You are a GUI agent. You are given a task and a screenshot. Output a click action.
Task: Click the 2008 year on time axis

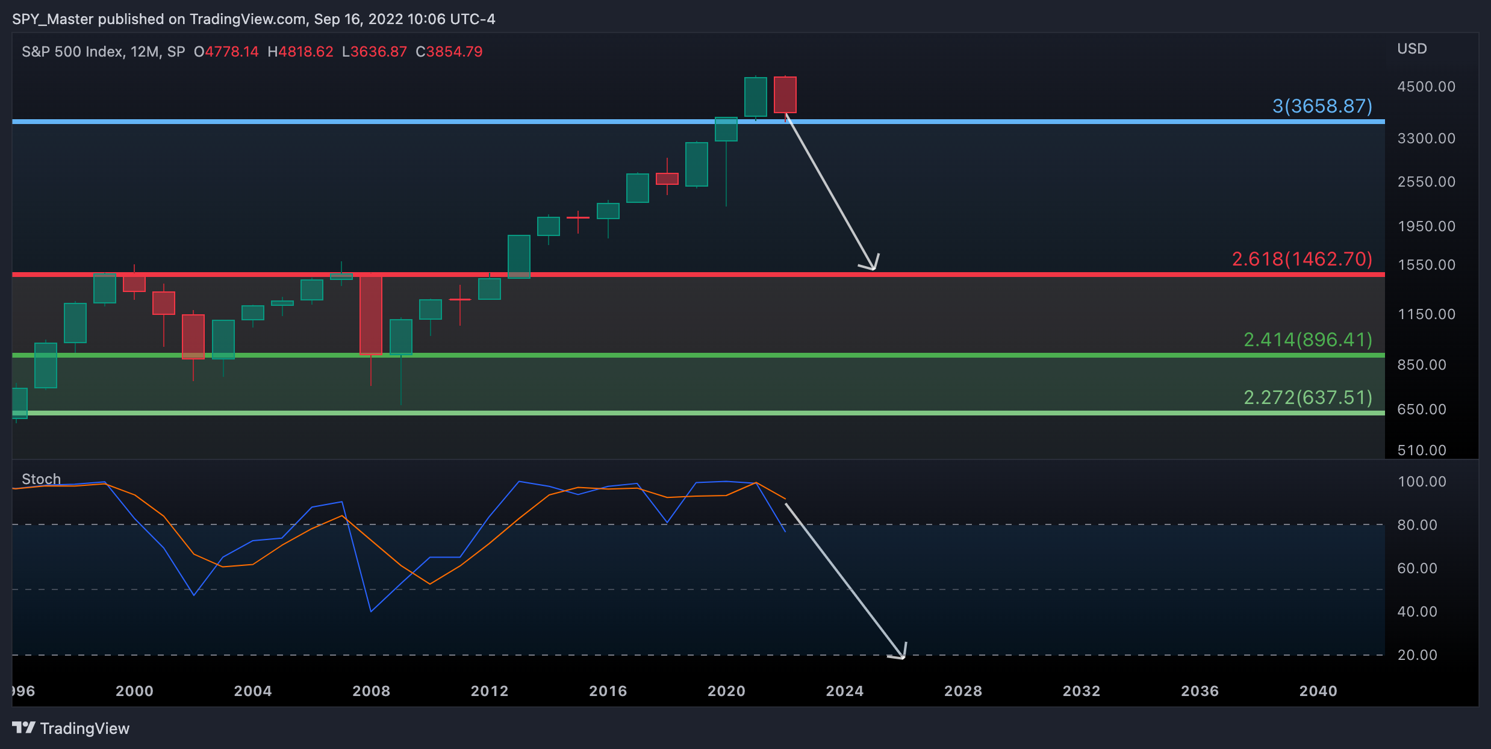(x=371, y=691)
